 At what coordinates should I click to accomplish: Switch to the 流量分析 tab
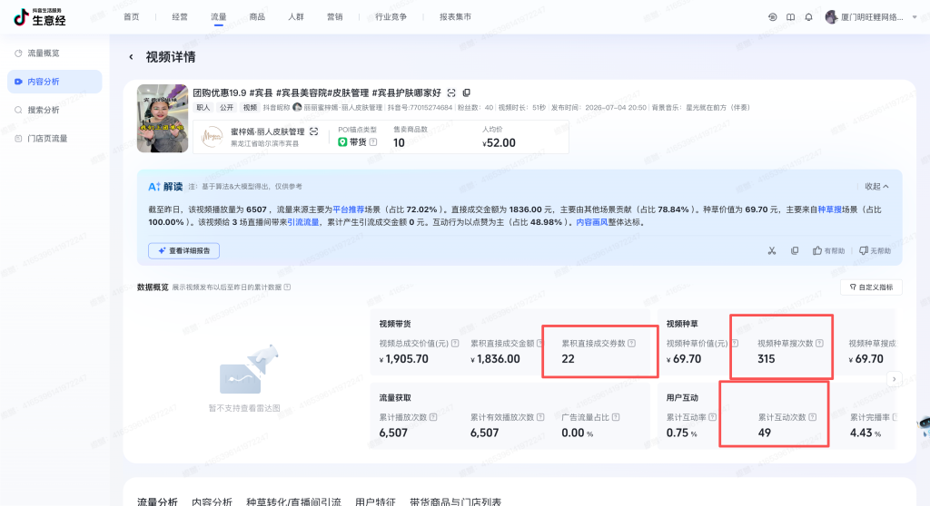pos(157,501)
